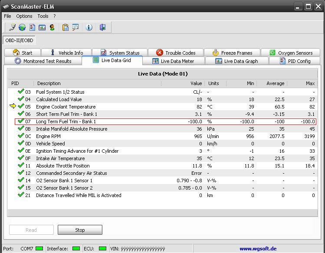This screenshot has height=253, width=325.
Task: Click the Min column header
Action: (241, 83)
